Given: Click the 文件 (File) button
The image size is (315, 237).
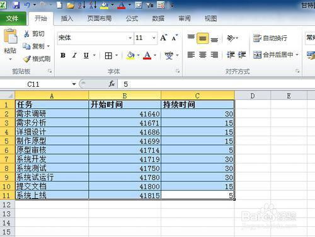Looking at the screenshot, I should (x=13, y=19).
